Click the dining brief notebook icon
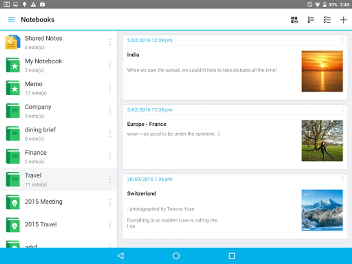This screenshot has height=264, width=352. click(13, 134)
